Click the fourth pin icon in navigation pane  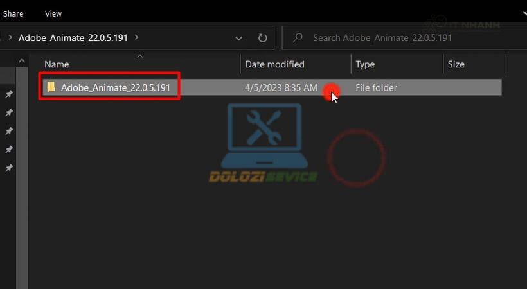point(9,149)
